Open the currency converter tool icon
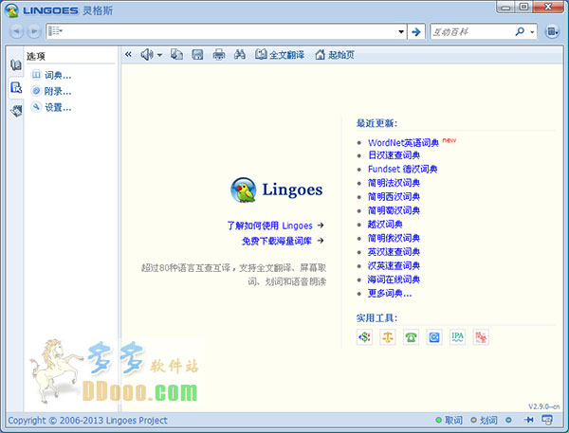This screenshot has height=433, width=569. [x=364, y=337]
